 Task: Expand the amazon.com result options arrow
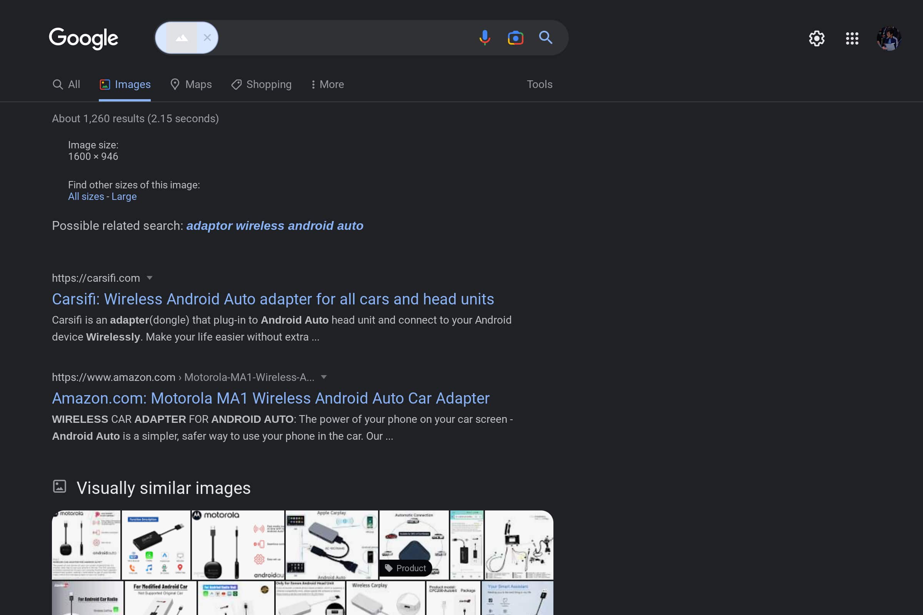click(324, 377)
